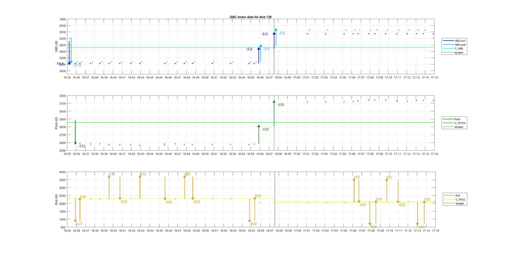Image resolution: width=516 pixels, height=255 pixels.
Task: Click the '-21.0' data label on the VBD plot
Action: tap(77, 65)
